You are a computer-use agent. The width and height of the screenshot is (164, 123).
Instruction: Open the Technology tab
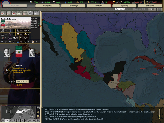(73, 5)
